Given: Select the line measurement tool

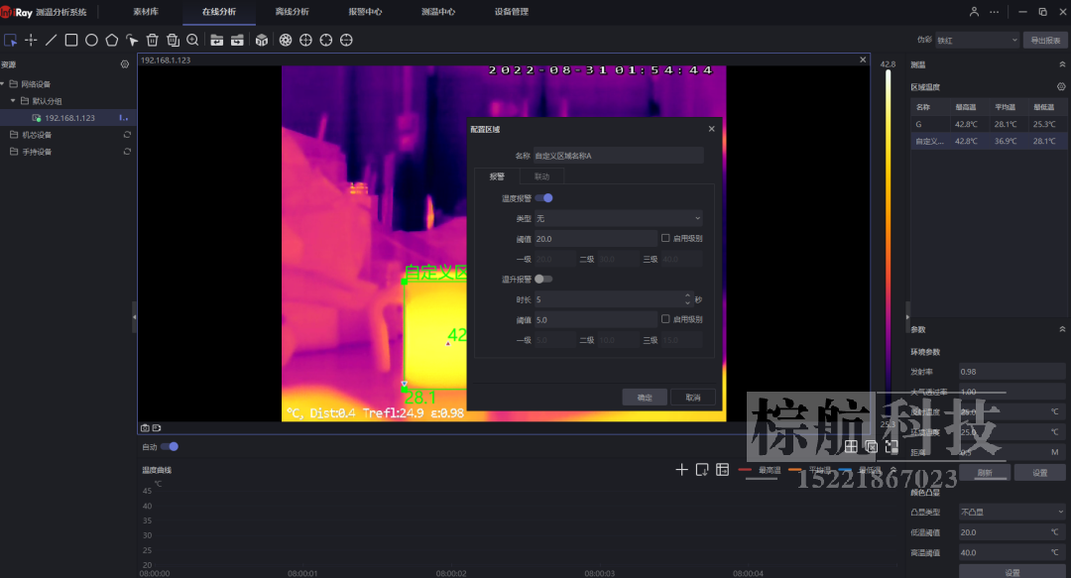Looking at the screenshot, I should click(x=52, y=41).
